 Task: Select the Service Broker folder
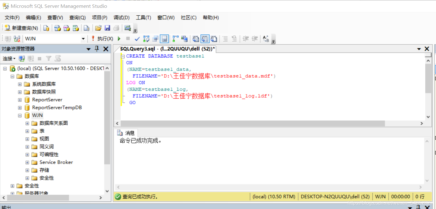56,162
